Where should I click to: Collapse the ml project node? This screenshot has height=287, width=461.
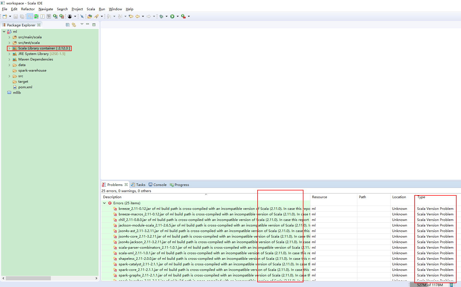[4, 31]
